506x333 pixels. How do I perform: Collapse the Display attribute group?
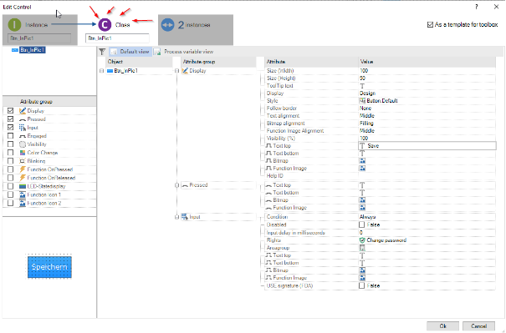176,71
